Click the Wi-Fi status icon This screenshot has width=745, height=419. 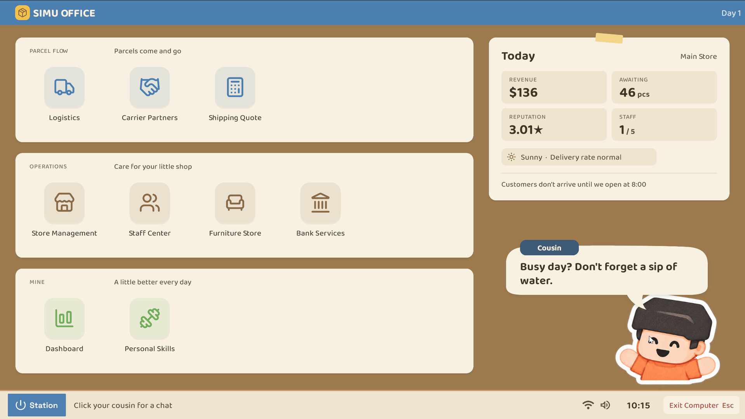point(588,405)
